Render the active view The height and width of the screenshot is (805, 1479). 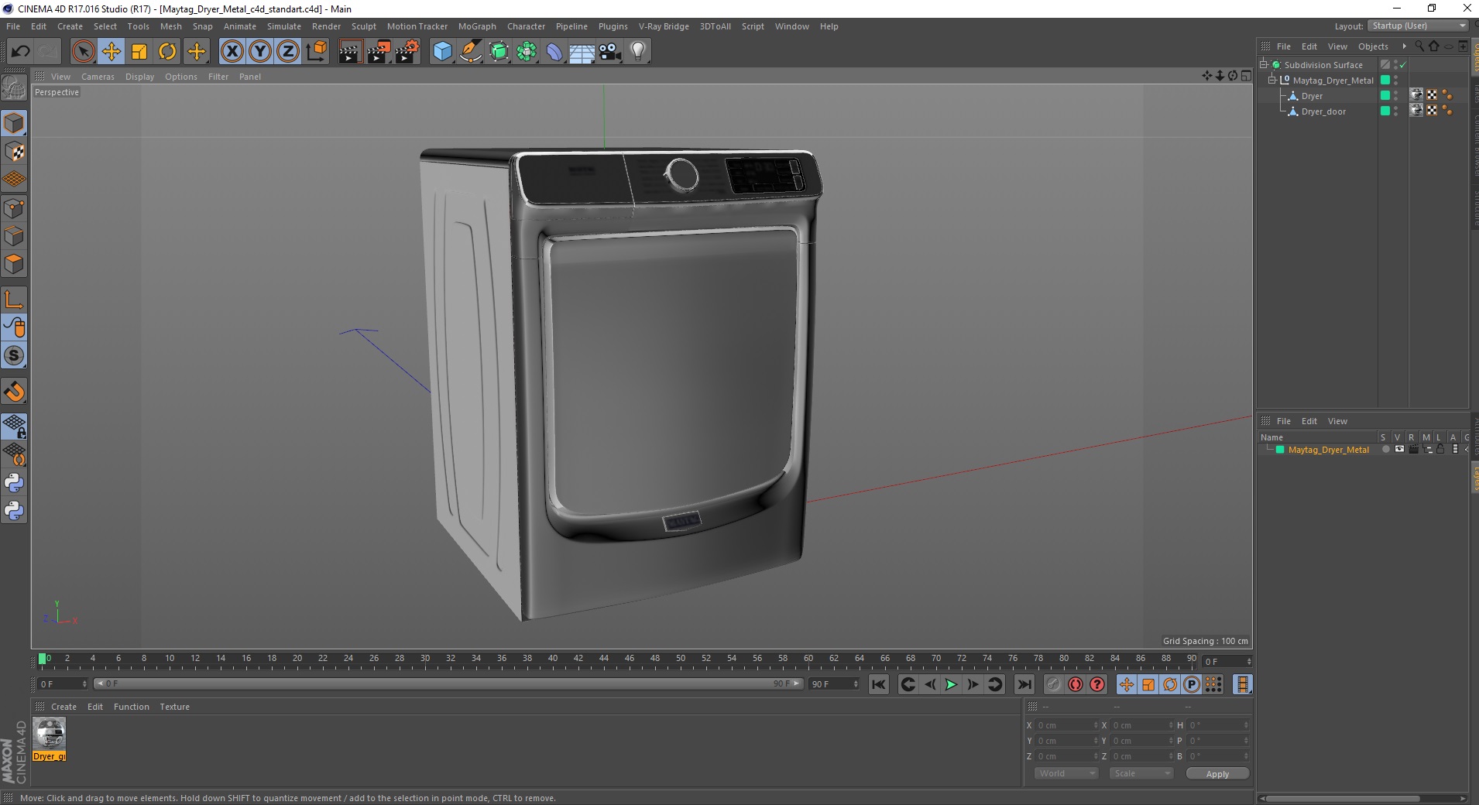(x=350, y=52)
